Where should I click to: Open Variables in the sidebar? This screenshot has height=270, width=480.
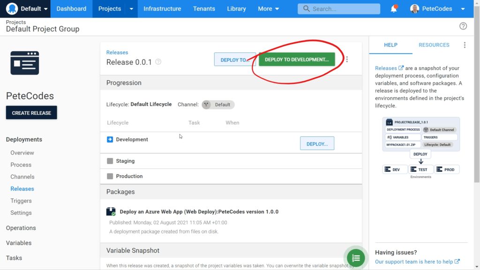pos(19,243)
